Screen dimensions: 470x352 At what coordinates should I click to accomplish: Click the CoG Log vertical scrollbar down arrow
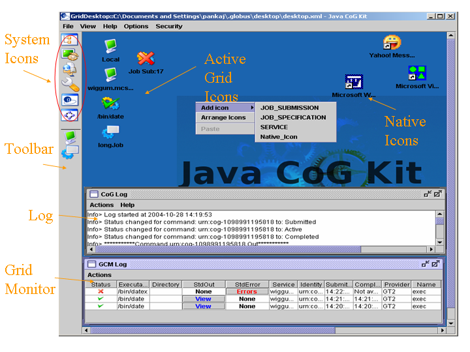pos(440,242)
